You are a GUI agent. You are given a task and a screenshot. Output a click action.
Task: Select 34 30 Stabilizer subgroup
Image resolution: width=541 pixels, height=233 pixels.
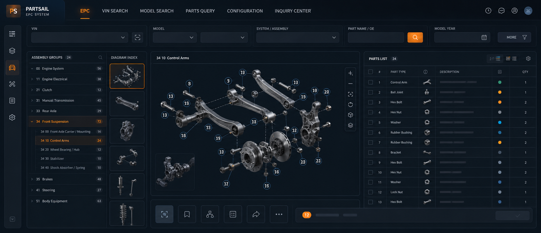click(70, 159)
